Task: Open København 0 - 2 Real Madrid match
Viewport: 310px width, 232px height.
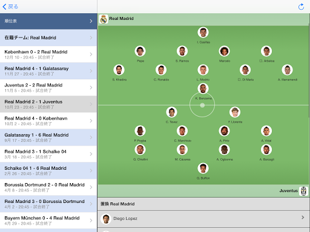Action: [48, 54]
